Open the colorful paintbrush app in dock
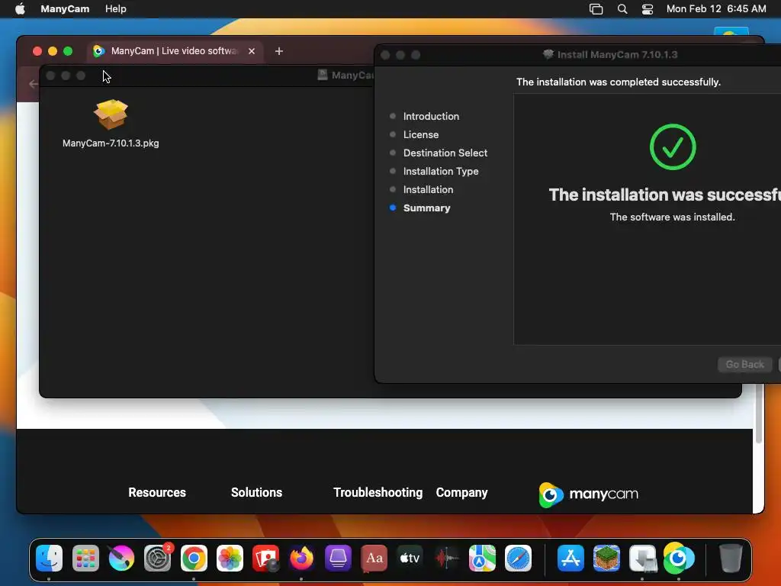The width and height of the screenshot is (781, 586). [x=121, y=558]
